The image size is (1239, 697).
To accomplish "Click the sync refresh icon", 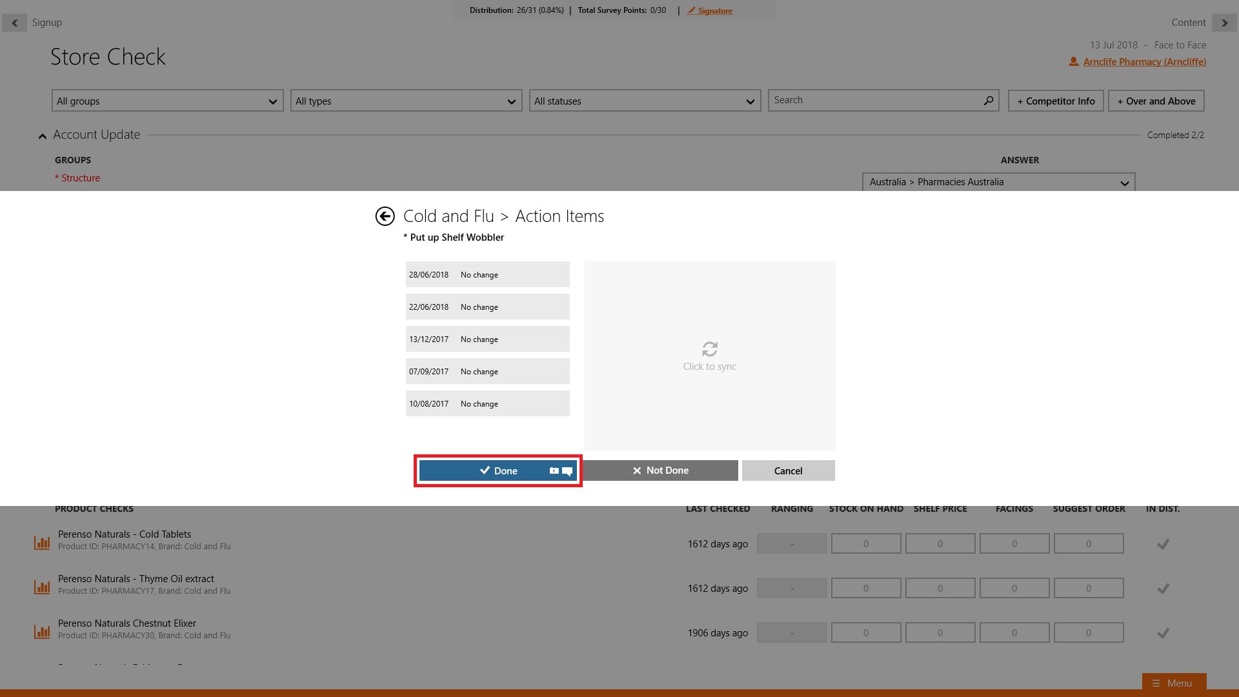I will tap(709, 349).
